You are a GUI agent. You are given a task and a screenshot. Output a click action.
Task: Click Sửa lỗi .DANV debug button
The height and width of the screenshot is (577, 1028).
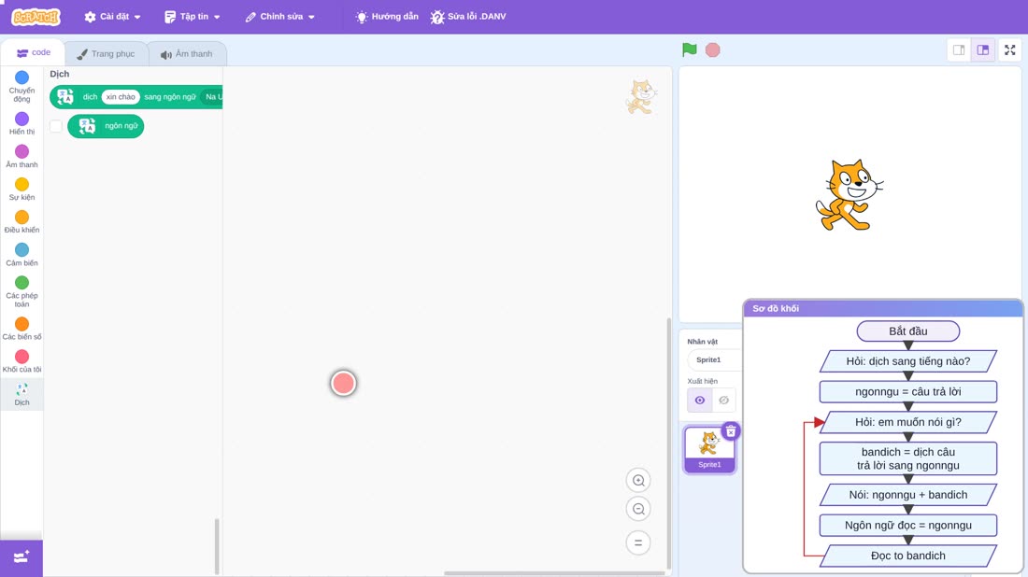468,17
